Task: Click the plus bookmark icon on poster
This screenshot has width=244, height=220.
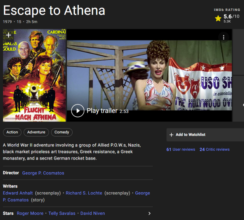Action: (x=9, y=35)
